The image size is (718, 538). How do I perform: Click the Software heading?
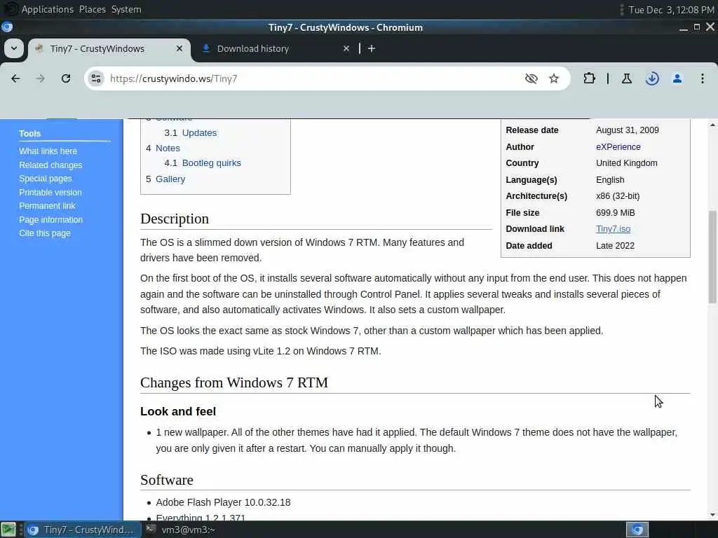tap(167, 480)
